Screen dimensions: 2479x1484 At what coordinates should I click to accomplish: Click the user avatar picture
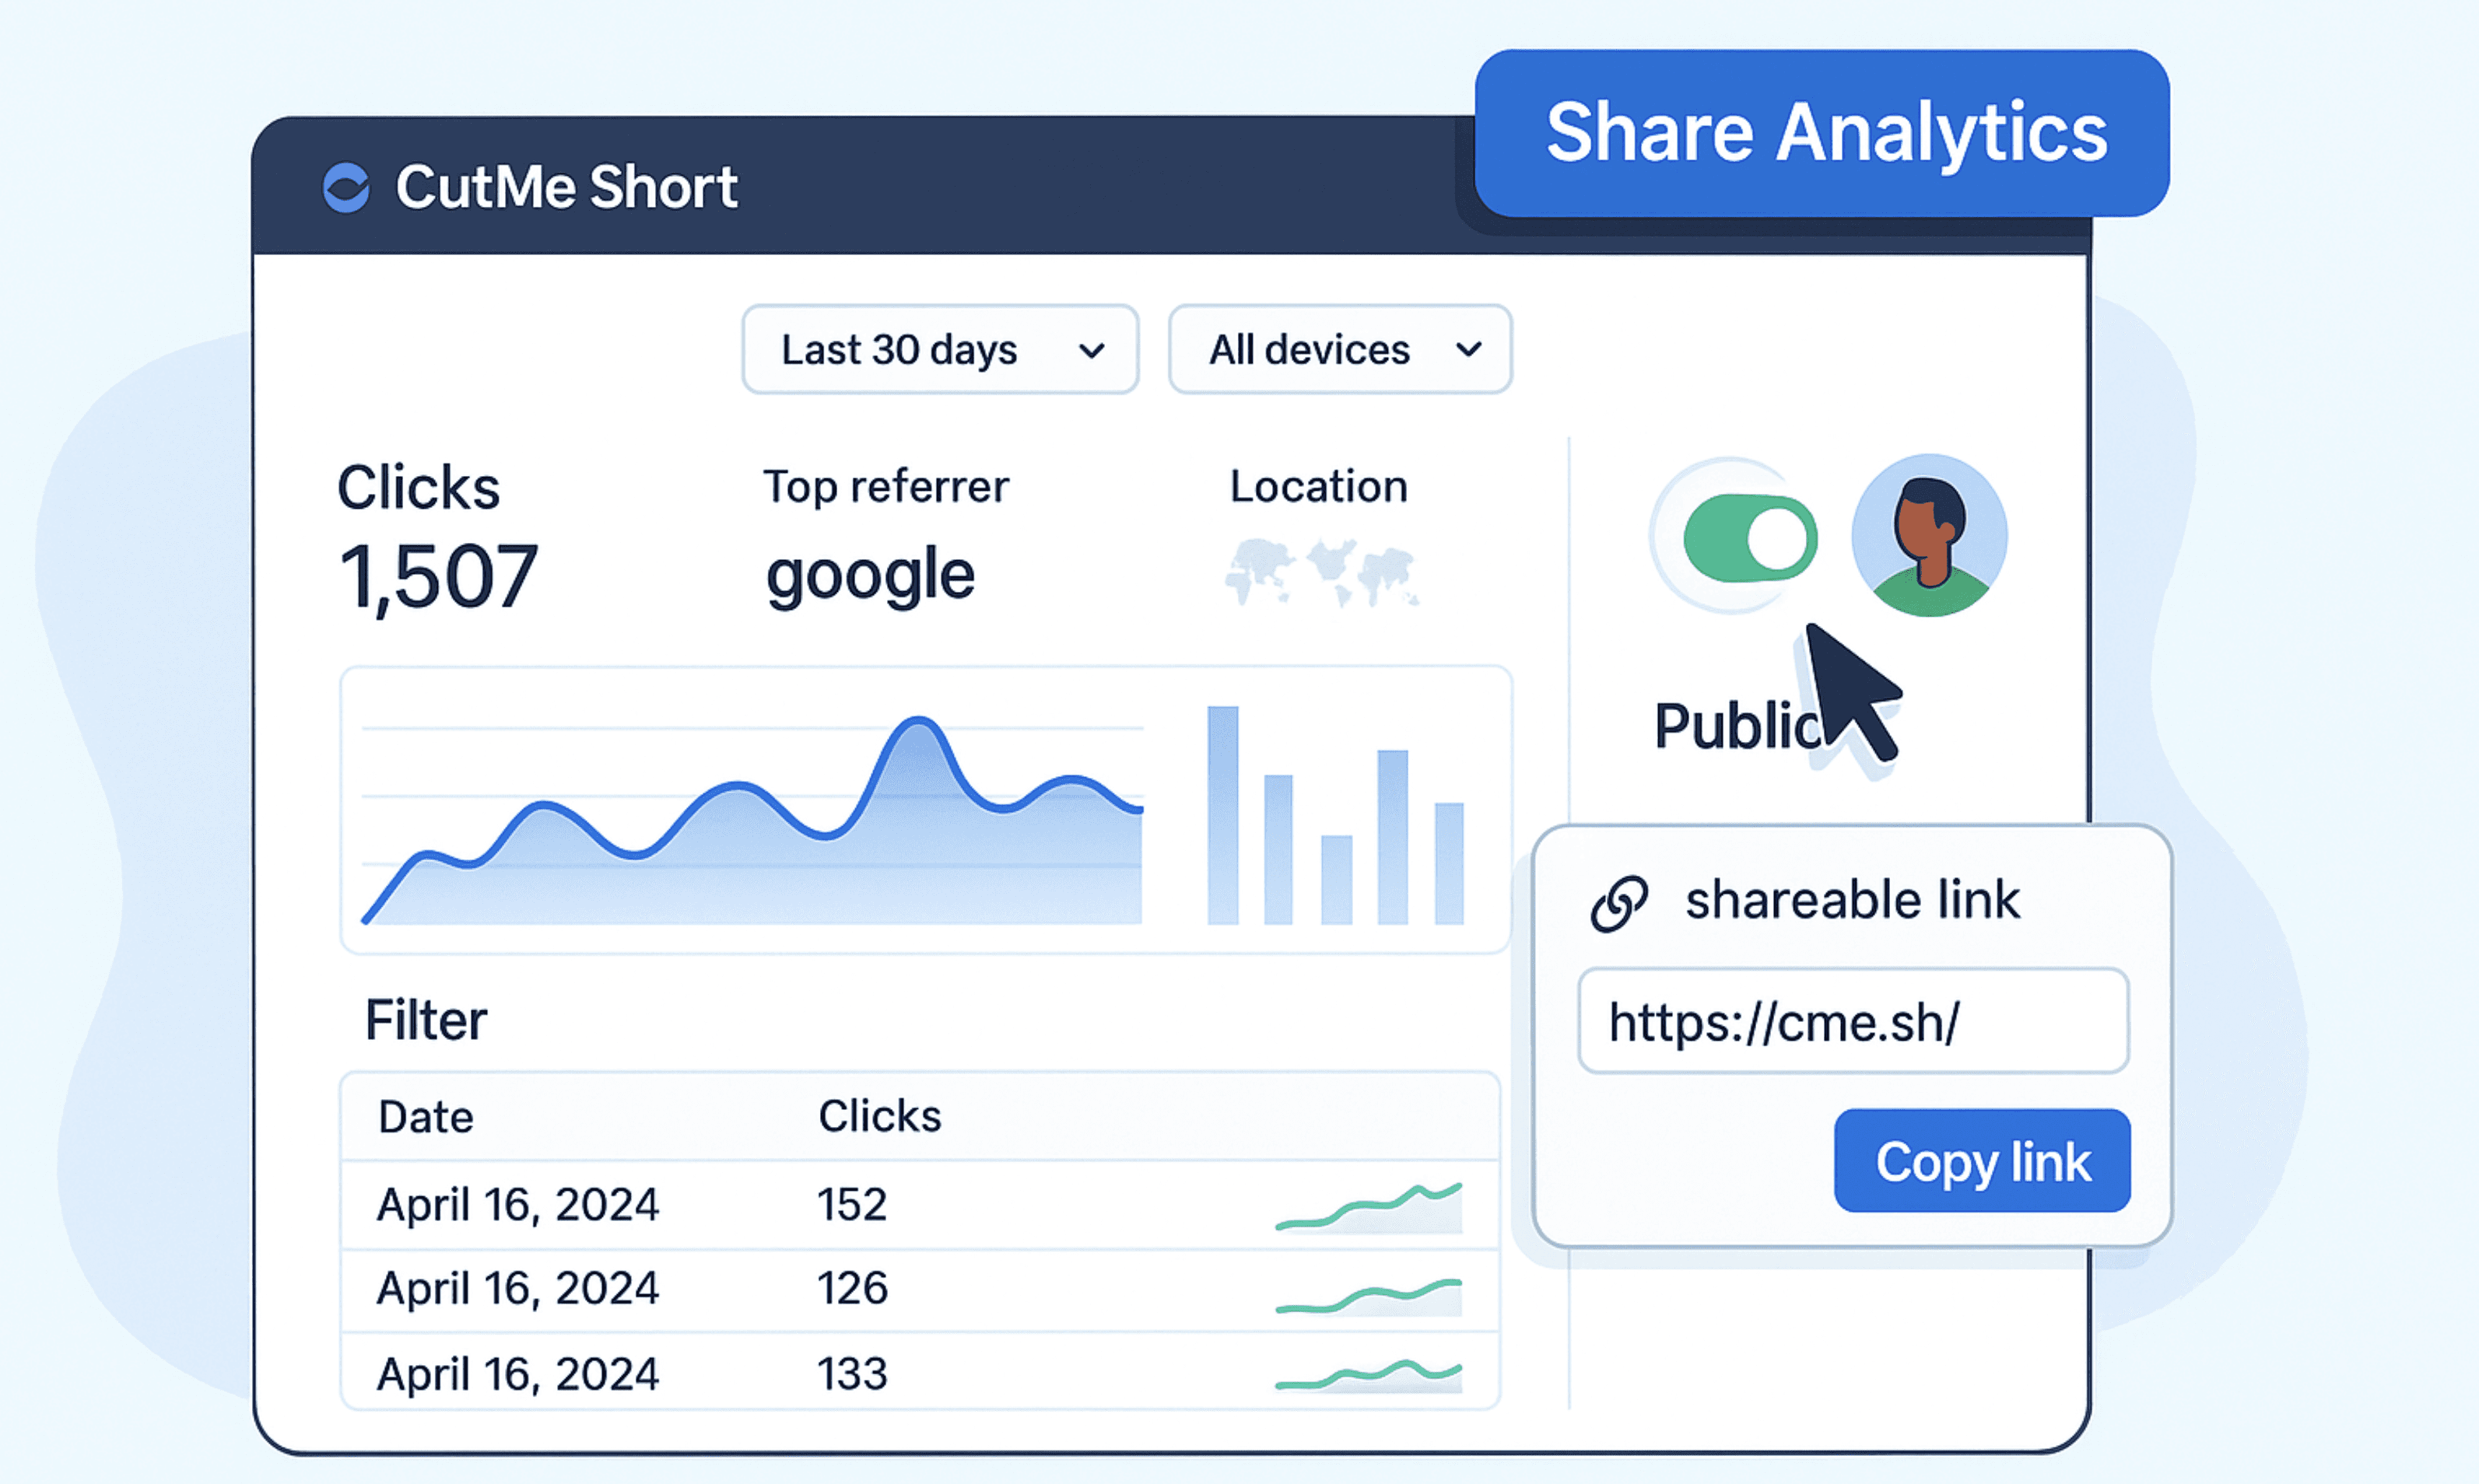click(1929, 536)
